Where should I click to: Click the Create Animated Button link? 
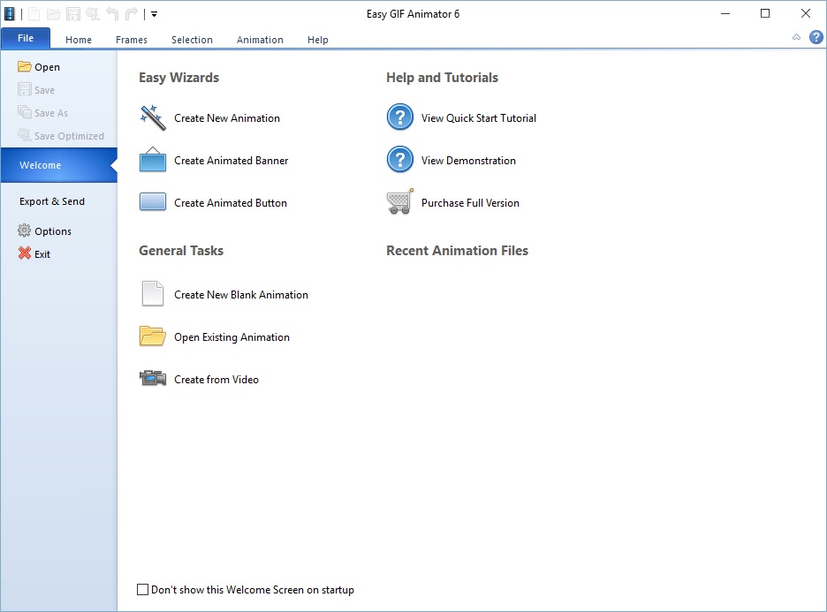[x=231, y=203]
